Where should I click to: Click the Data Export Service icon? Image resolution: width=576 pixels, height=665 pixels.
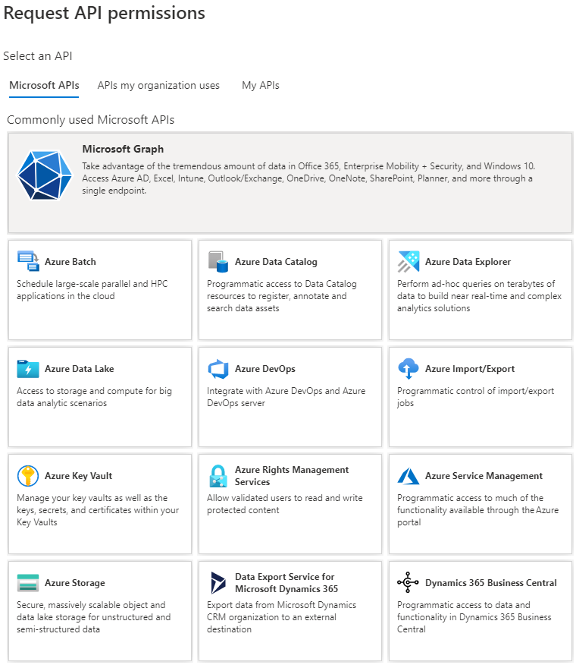[218, 582]
